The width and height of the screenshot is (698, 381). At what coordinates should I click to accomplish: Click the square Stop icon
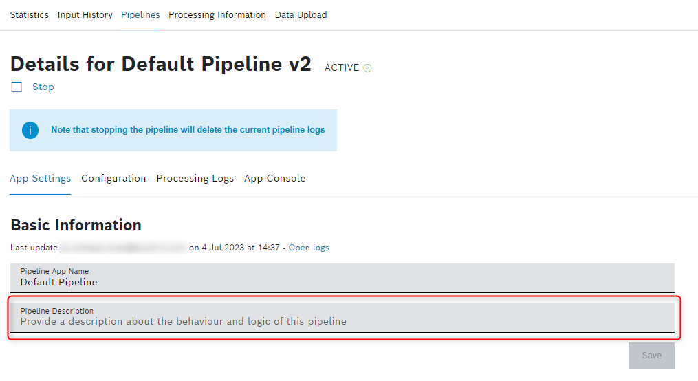[x=17, y=87]
